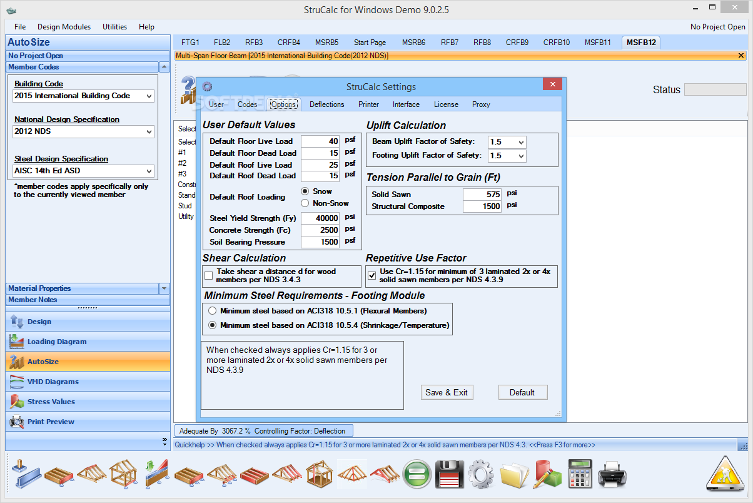Close the MSFB12 document with orange-bar X

[742, 56]
